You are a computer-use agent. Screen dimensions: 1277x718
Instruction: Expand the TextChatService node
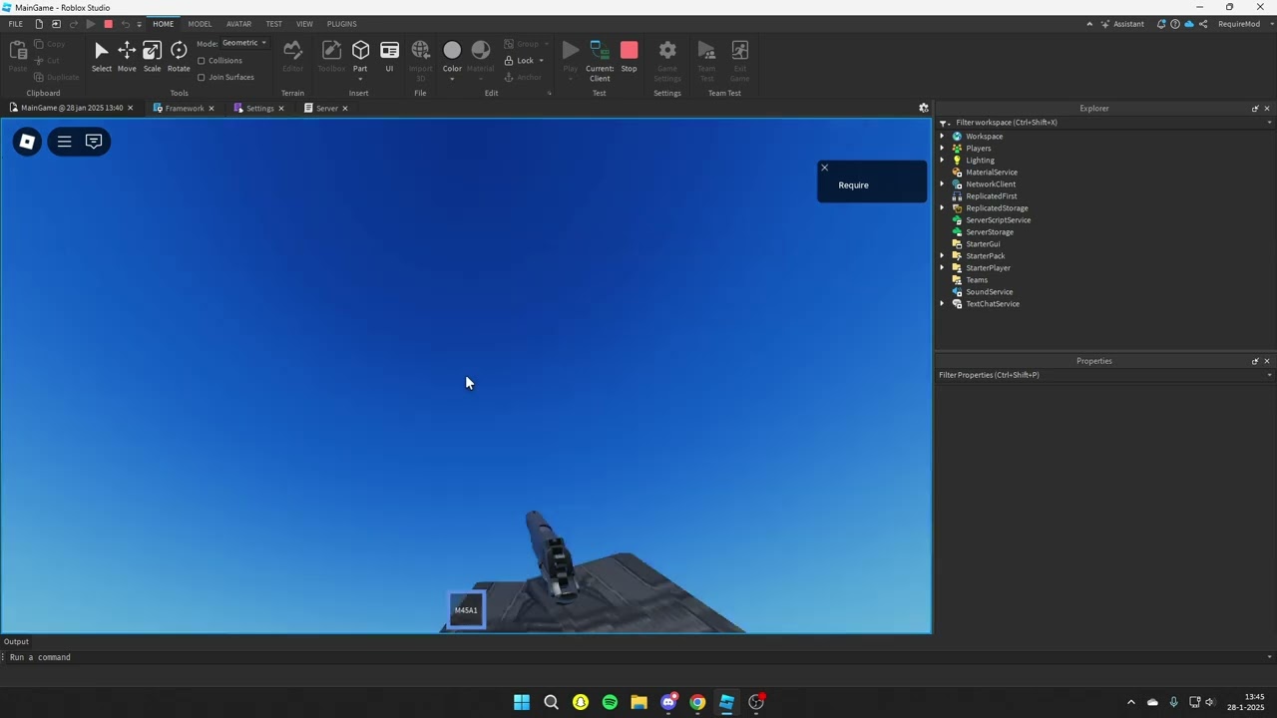943,304
